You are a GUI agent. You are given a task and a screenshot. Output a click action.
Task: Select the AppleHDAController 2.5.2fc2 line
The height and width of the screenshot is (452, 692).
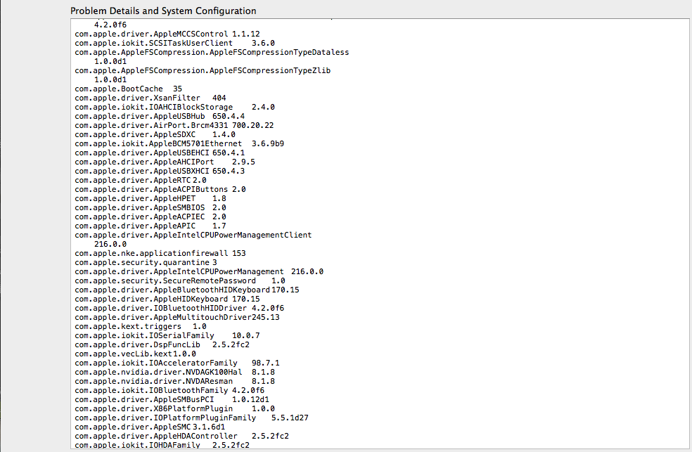tap(182, 436)
